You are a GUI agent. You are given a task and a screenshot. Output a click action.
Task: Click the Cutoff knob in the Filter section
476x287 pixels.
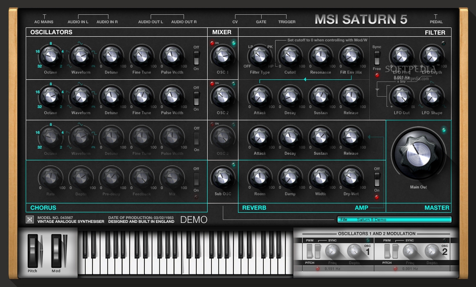point(290,56)
